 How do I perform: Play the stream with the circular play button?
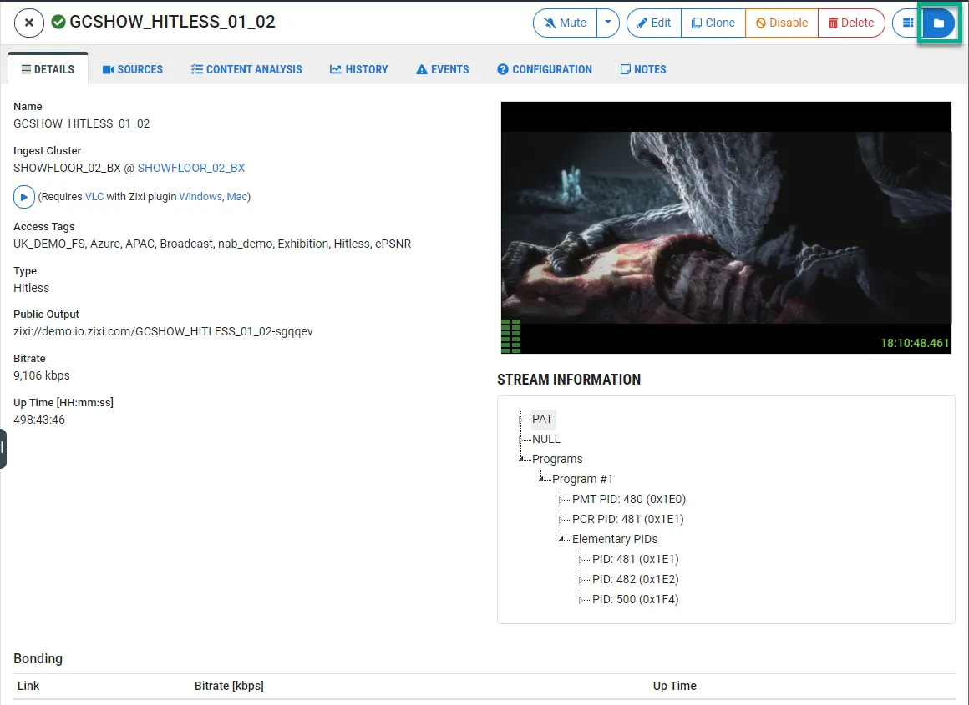(24, 197)
